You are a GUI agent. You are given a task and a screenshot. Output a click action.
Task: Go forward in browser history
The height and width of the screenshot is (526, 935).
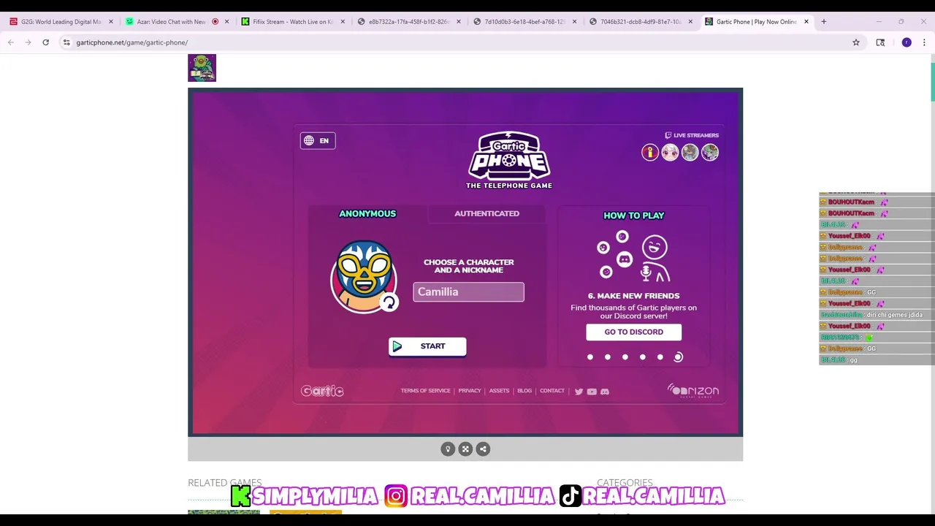28,42
